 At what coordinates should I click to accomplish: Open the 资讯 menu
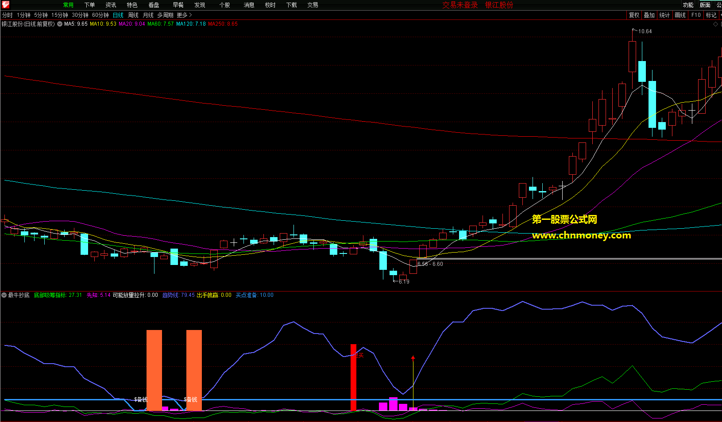click(x=111, y=5)
